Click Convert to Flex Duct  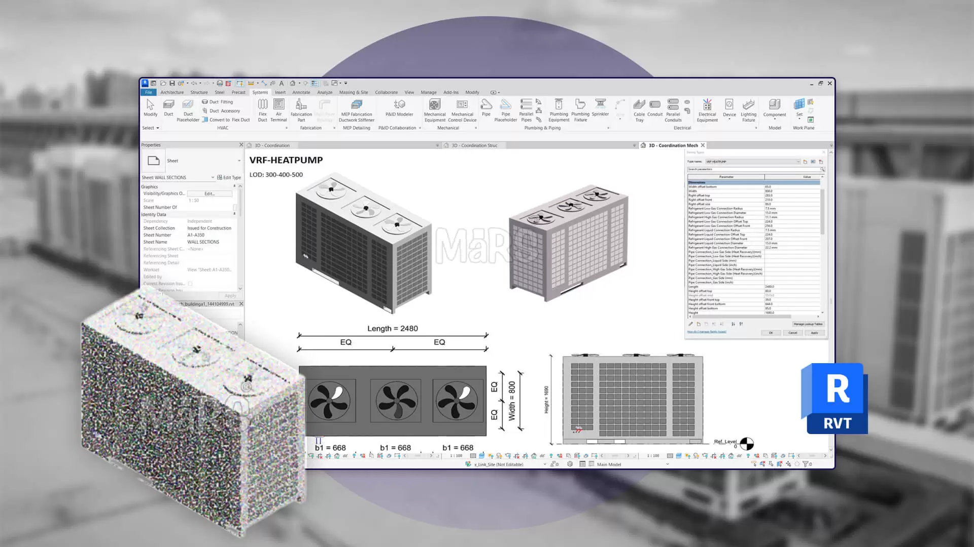(x=226, y=120)
